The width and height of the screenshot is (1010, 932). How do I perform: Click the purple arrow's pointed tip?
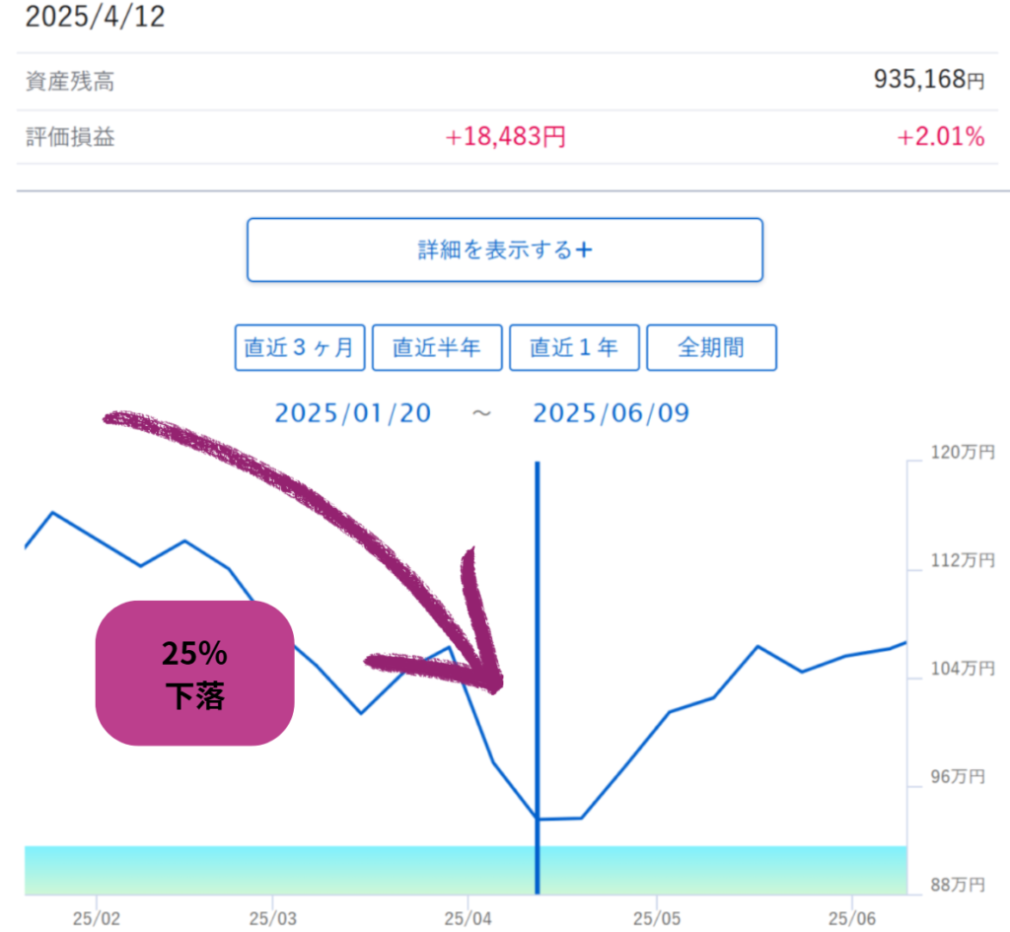(x=497, y=683)
